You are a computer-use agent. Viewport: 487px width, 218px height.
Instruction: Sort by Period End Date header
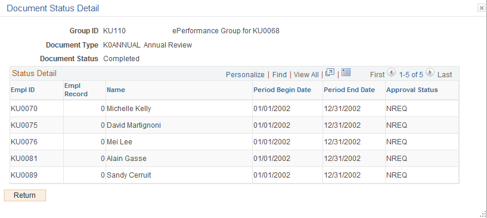349,90
